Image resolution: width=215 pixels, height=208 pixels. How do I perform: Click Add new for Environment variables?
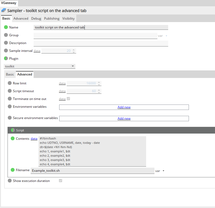point(124,107)
